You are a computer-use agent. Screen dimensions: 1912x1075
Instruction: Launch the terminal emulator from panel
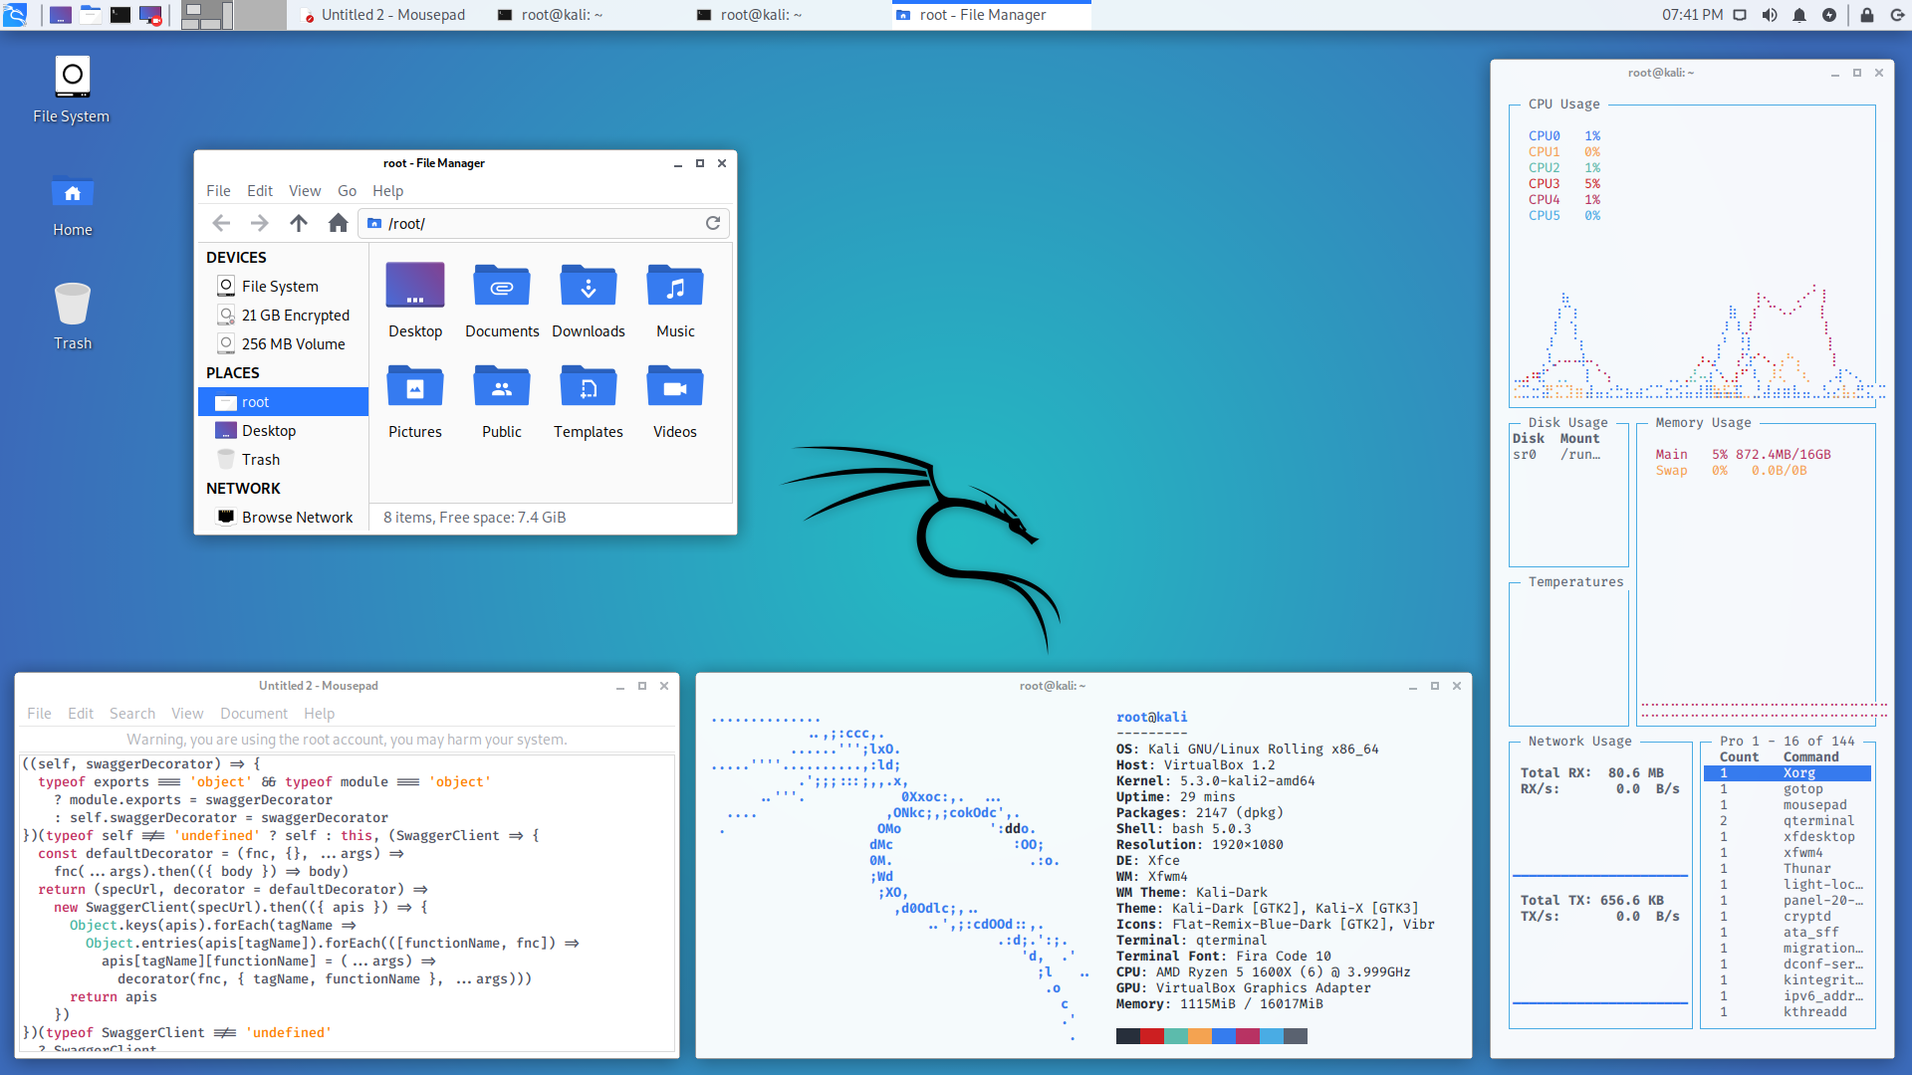click(120, 15)
